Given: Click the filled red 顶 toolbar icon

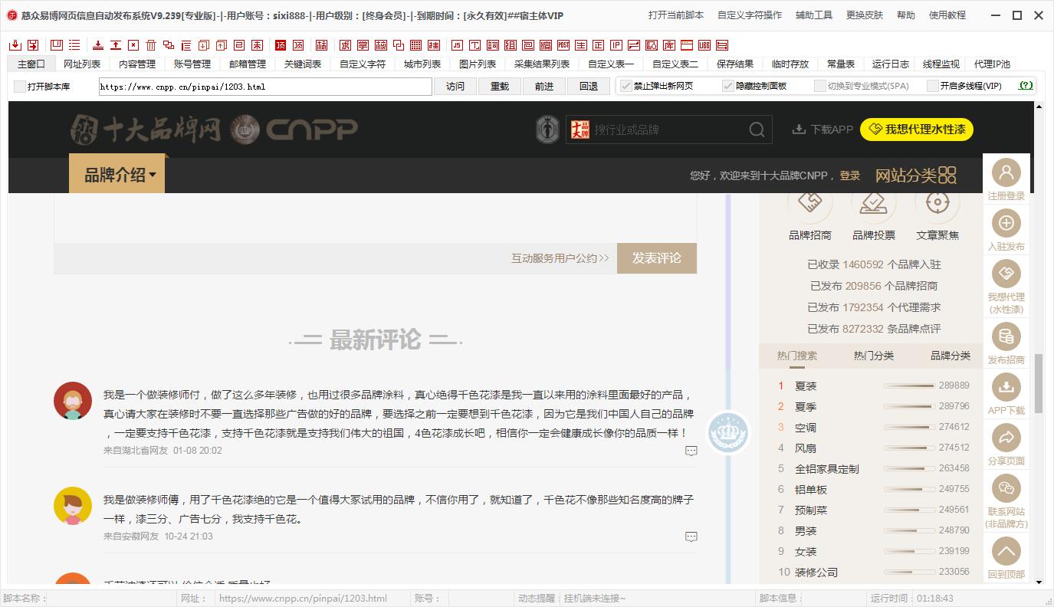Looking at the screenshot, I should pyautogui.click(x=280, y=45).
